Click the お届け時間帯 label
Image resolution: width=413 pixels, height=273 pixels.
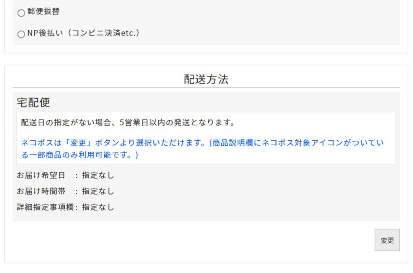(41, 191)
